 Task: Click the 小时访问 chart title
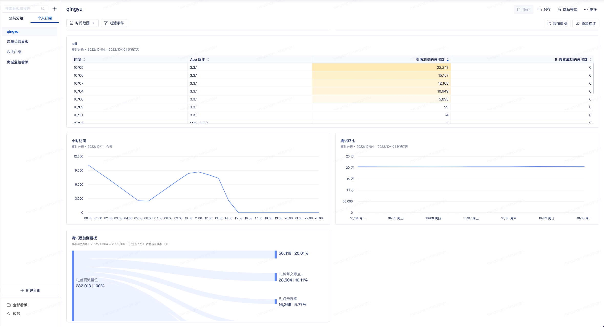click(x=79, y=141)
